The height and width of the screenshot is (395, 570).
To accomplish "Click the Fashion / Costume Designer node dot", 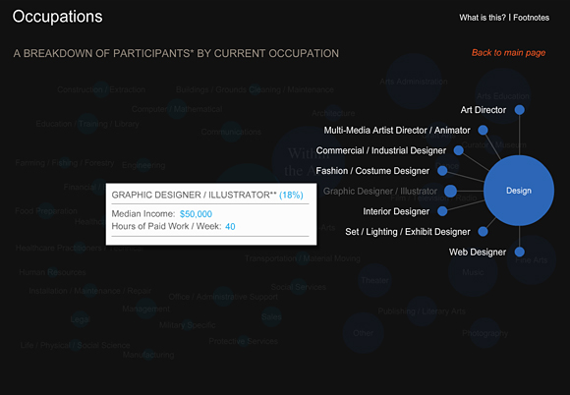I will point(442,170).
